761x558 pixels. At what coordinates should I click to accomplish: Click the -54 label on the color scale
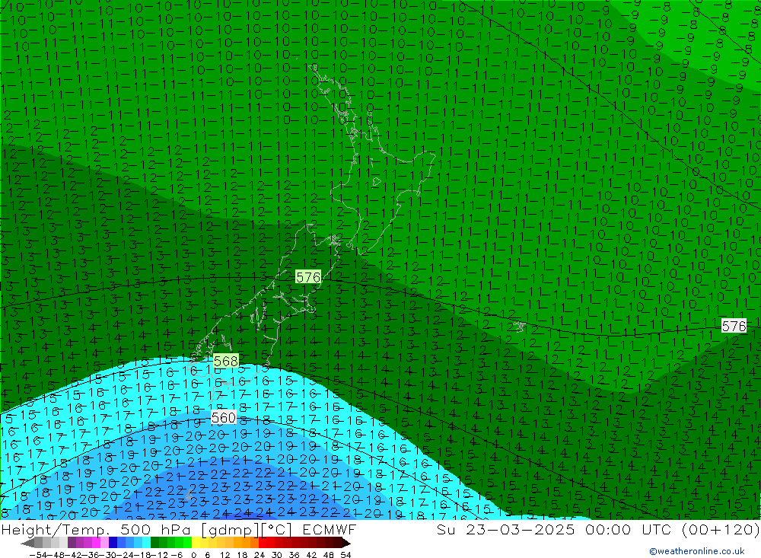(x=38, y=555)
